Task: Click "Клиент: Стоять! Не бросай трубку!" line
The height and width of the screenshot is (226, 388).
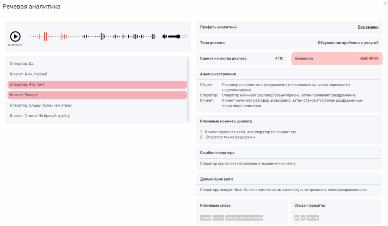Action: [x=40, y=116]
